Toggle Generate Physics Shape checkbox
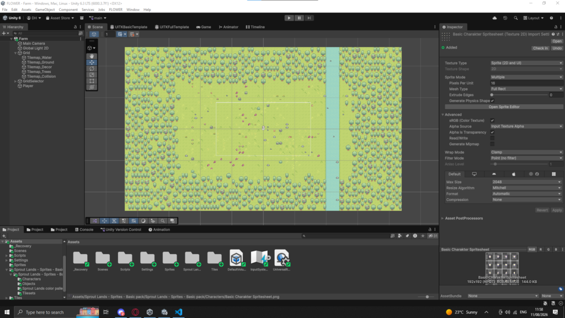Image resolution: width=565 pixels, height=318 pixels. coord(492,101)
